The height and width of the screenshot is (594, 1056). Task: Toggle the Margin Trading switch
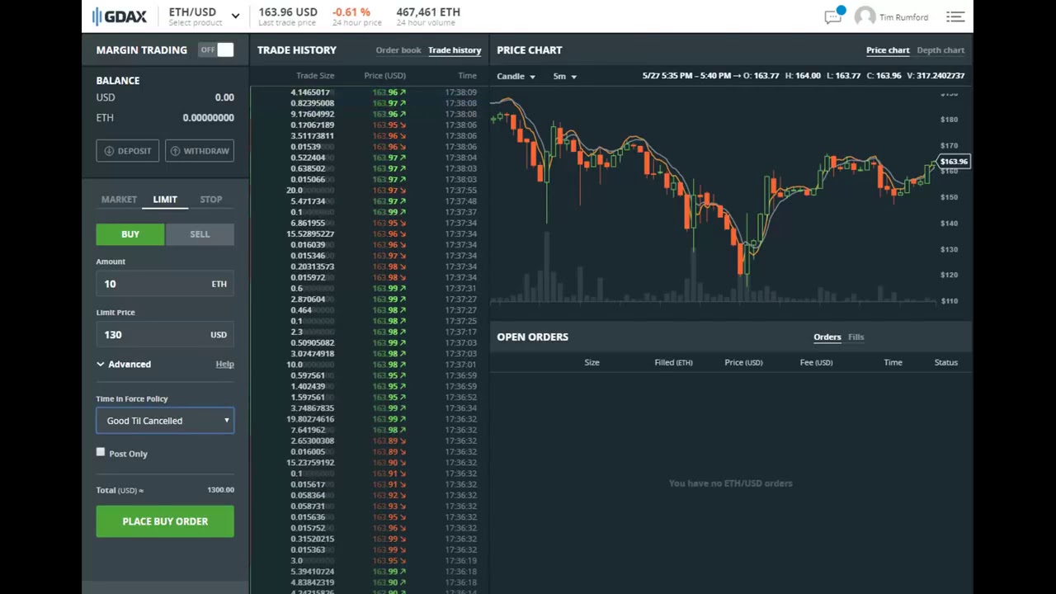click(217, 50)
